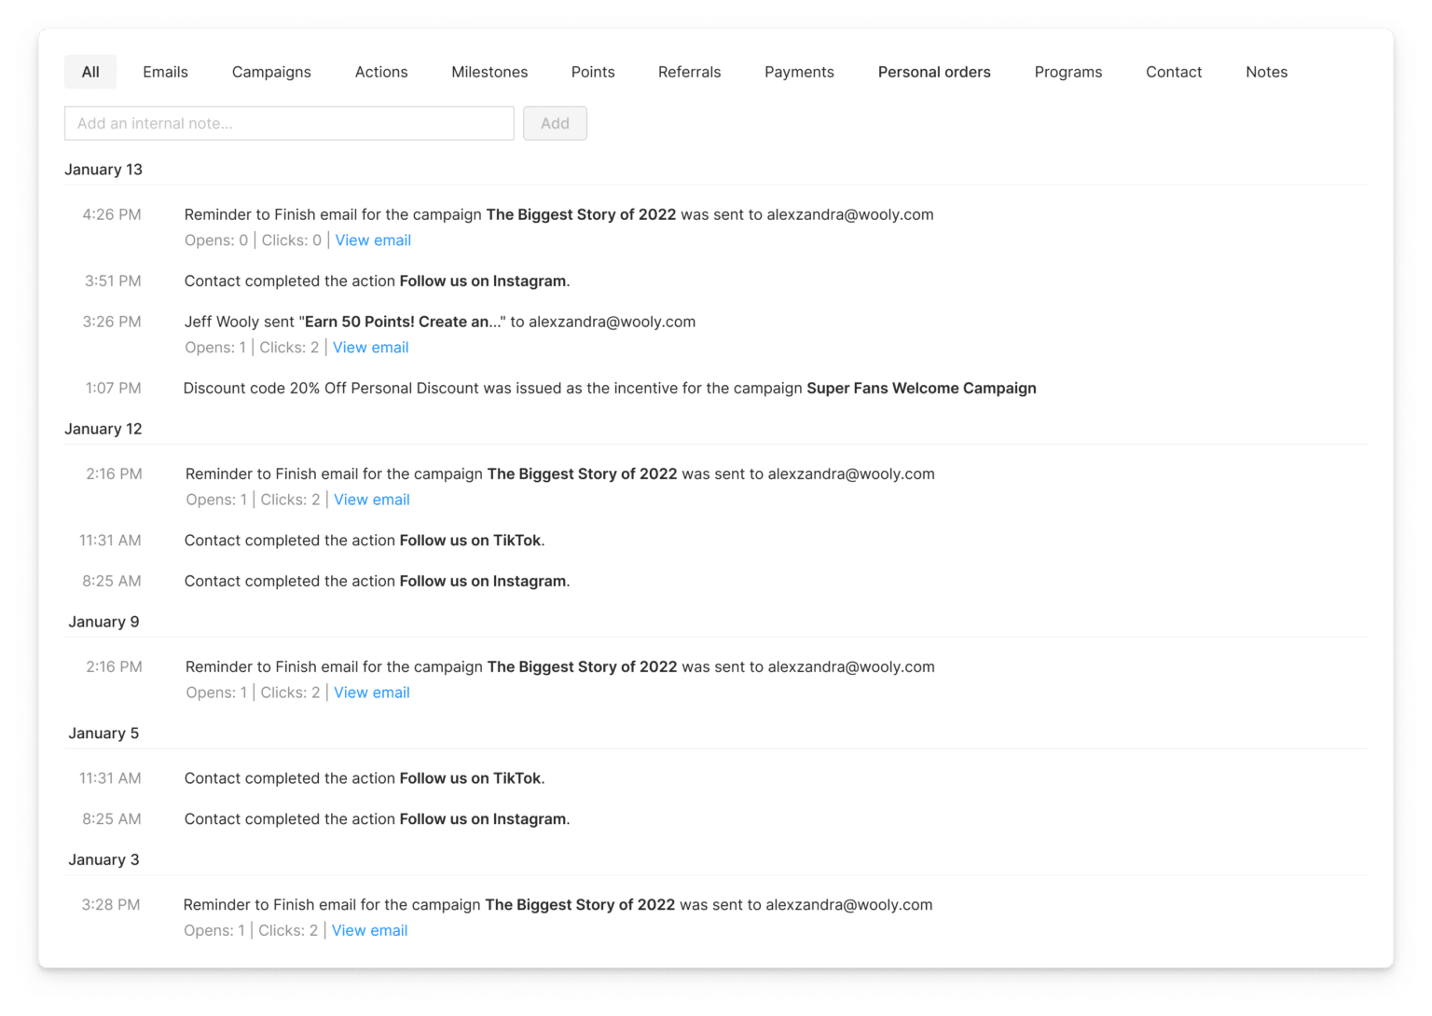Open the Emails tab

165,72
